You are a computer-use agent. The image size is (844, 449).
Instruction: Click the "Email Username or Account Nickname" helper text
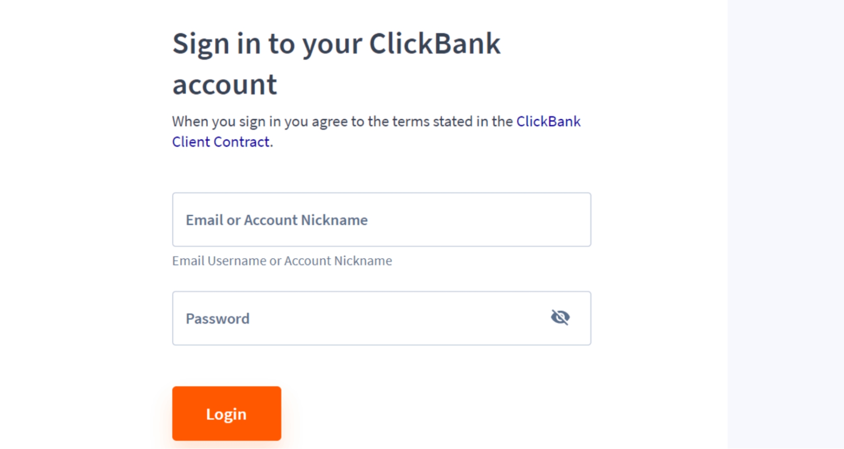click(x=282, y=261)
